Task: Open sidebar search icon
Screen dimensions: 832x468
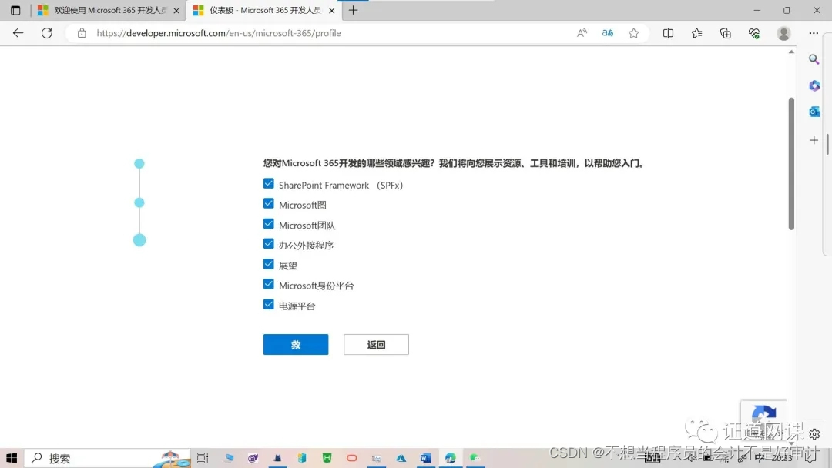Action: click(x=814, y=59)
